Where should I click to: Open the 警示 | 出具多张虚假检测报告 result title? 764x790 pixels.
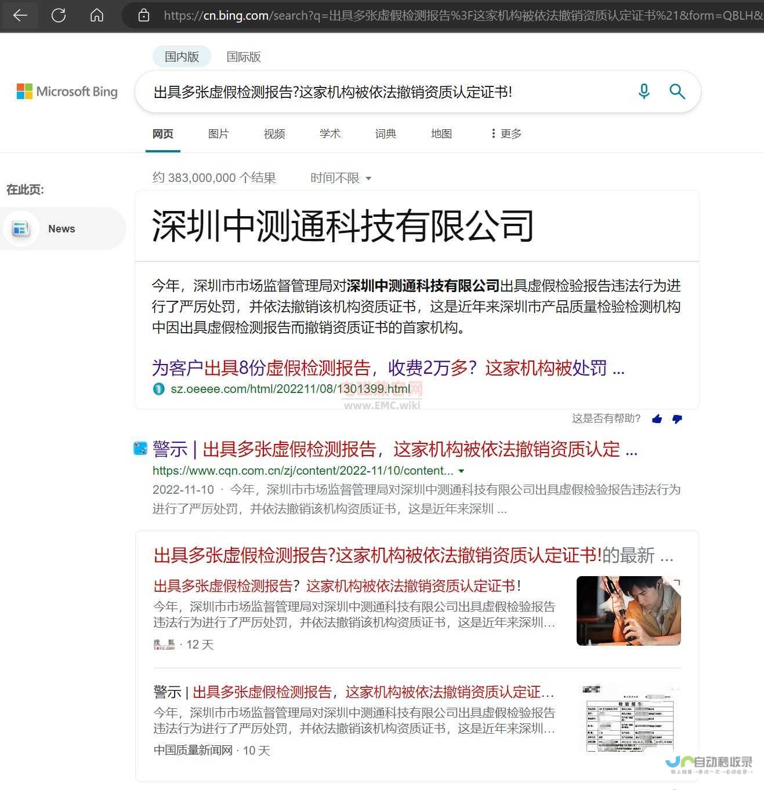click(x=395, y=449)
